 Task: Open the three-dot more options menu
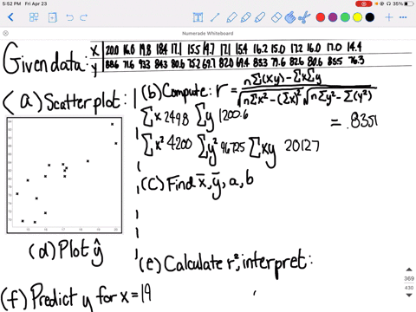[x=403, y=17]
